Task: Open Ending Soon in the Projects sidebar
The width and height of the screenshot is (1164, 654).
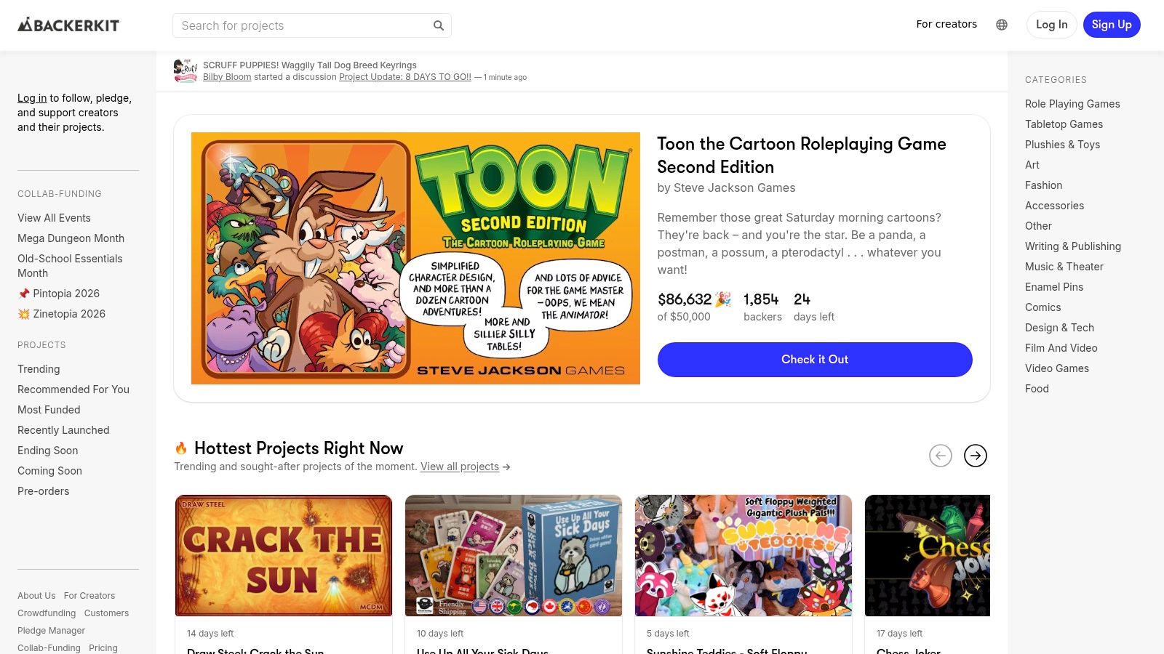Action: [x=47, y=451]
